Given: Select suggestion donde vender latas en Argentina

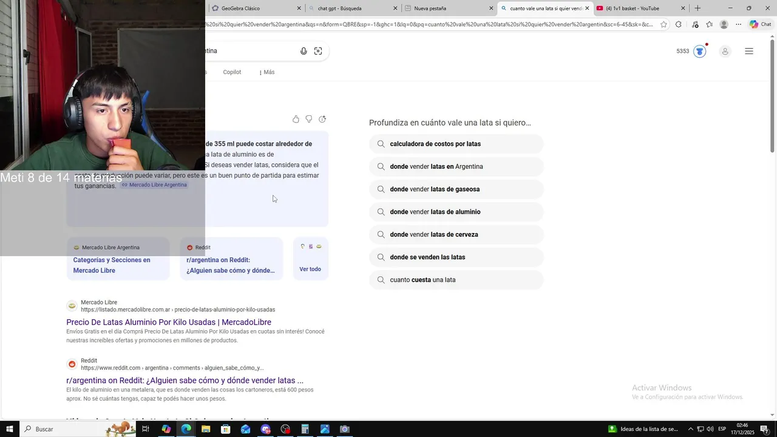Looking at the screenshot, I should tap(456, 166).
